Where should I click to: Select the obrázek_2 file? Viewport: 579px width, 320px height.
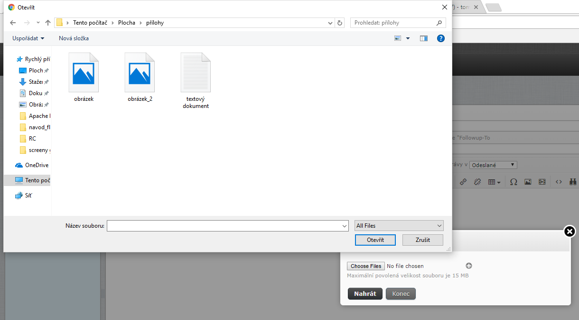coord(140,78)
